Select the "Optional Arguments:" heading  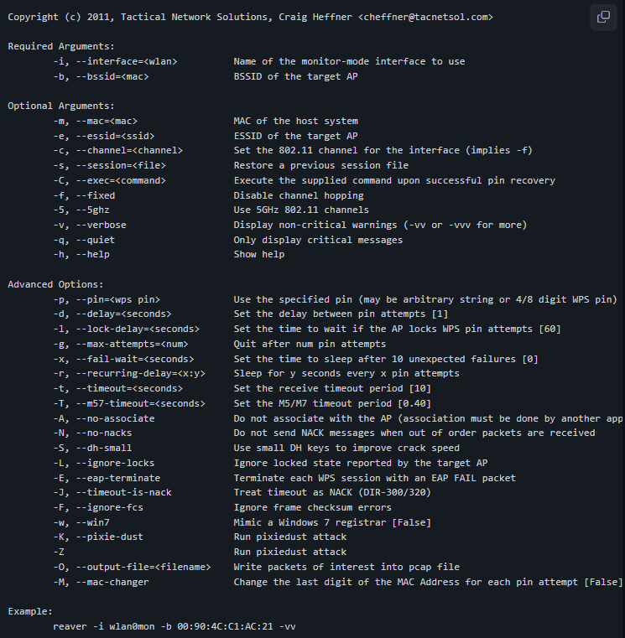coord(61,106)
